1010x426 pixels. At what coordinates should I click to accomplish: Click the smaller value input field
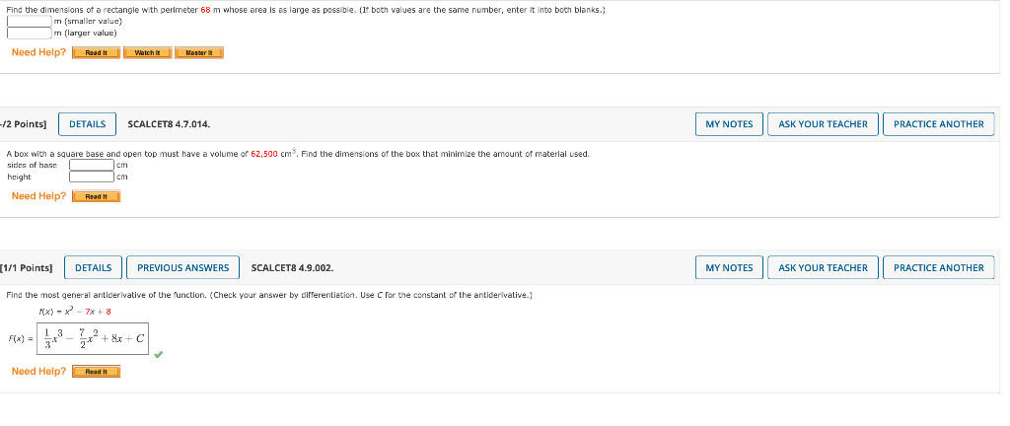point(30,22)
